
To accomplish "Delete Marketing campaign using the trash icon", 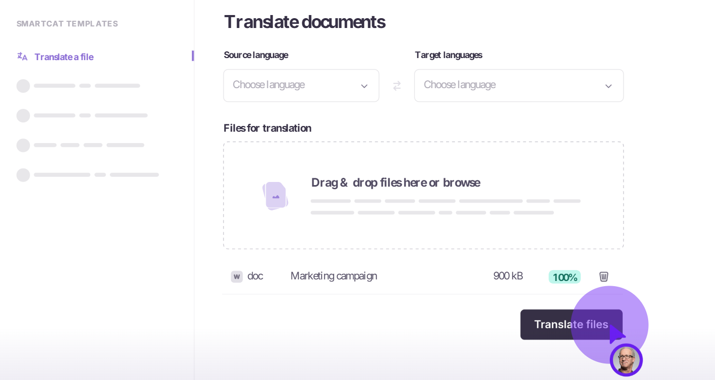I will point(603,276).
